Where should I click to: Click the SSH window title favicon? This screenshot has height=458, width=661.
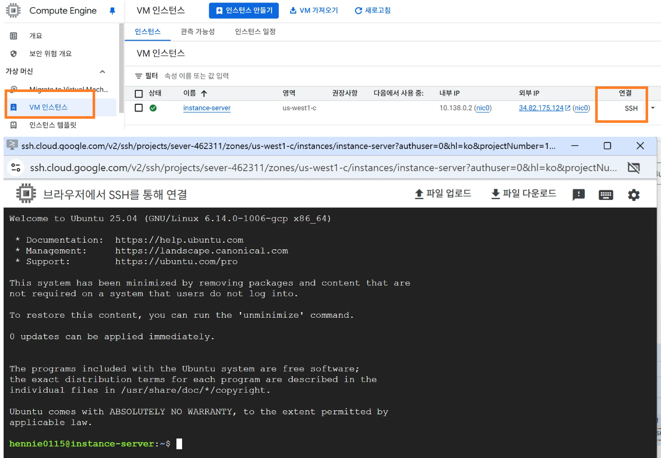tap(12, 145)
